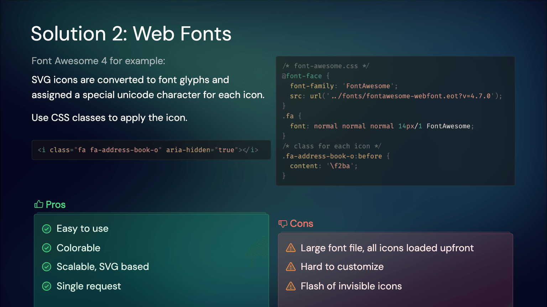Click the thumbs-up icon beside Pros
This screenshot has height=307, width=547.
coord(38,204)
